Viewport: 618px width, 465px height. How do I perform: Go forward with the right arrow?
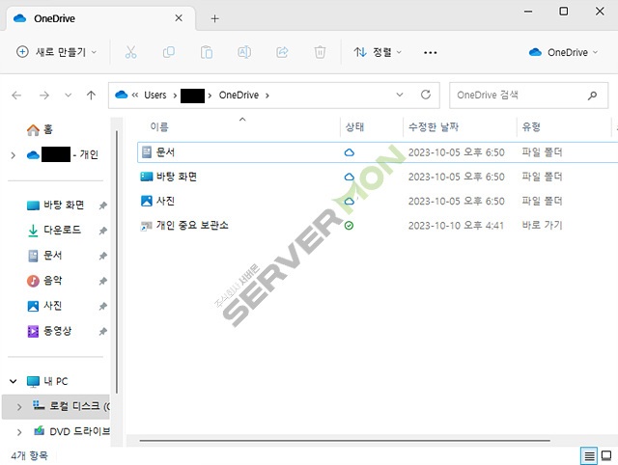44,95
